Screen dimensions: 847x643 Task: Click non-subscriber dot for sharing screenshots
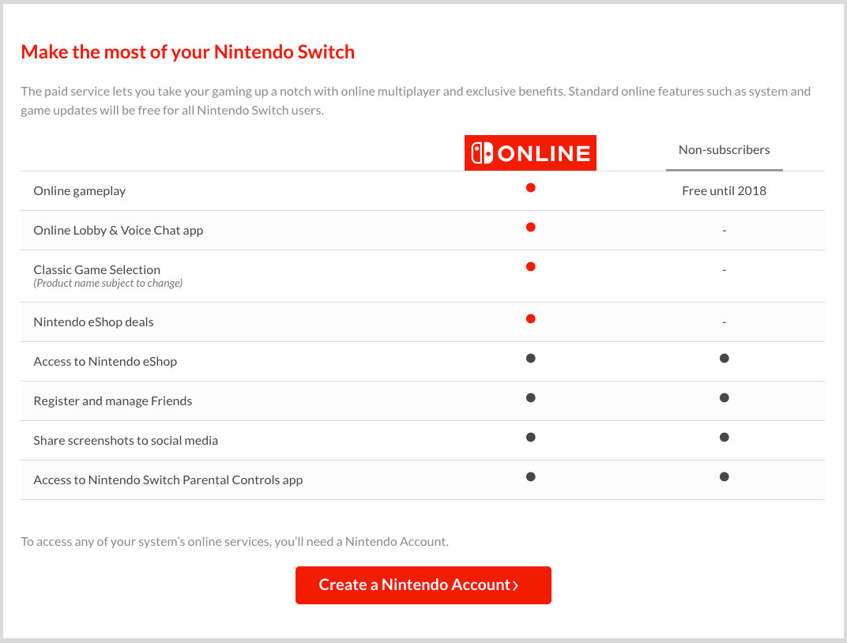tap(724, 438)
